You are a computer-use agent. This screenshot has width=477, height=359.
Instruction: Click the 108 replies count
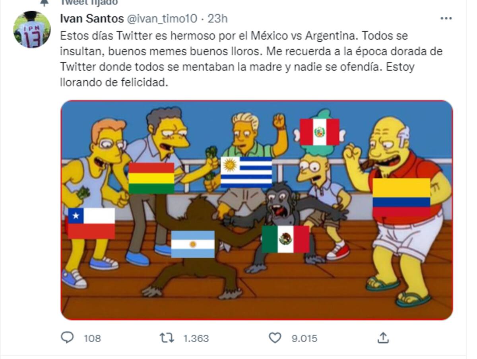click(x=92, y=339)
